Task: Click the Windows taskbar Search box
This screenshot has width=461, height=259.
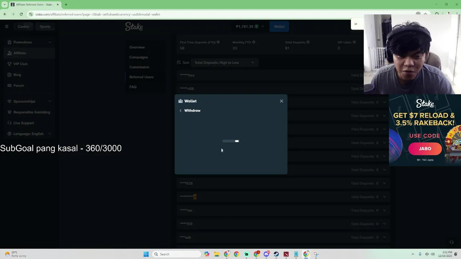Action: 176,254
